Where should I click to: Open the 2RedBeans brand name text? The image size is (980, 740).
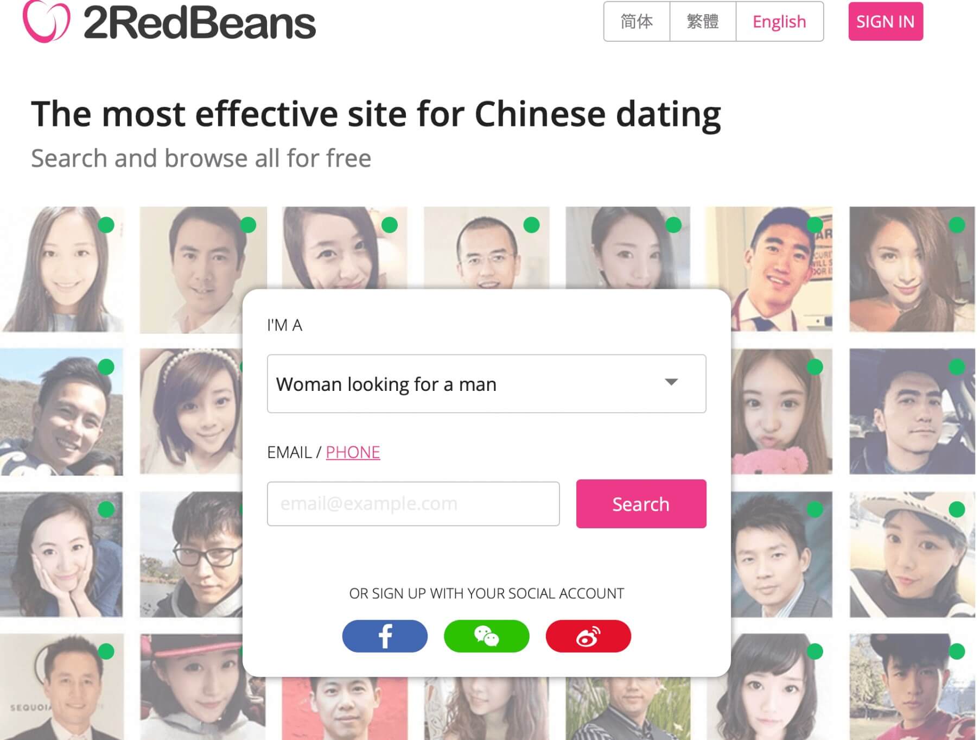(199, 23)
